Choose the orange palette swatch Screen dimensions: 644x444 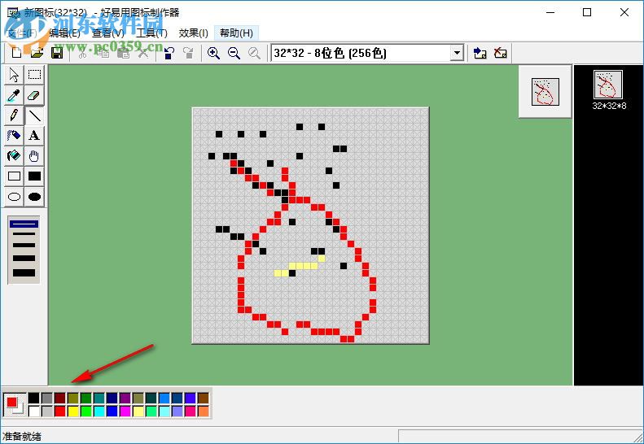(204, 411)
